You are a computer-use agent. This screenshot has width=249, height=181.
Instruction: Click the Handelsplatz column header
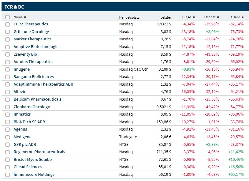tap(129, 17)
